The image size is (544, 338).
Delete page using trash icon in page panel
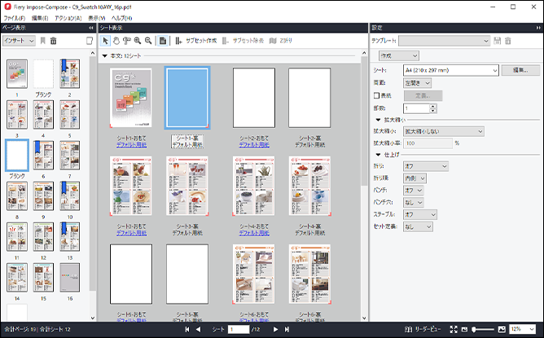pos(54,41)
